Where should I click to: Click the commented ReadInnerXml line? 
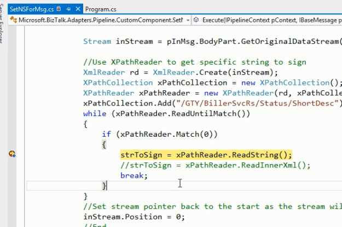(x=215, y=165)
